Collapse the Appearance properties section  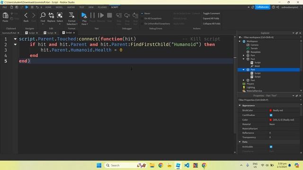(240, 105)
